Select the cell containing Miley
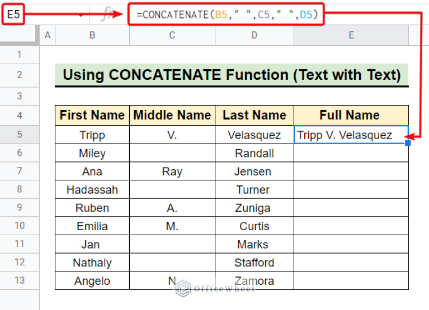429x310 pixels. [92, 153]
